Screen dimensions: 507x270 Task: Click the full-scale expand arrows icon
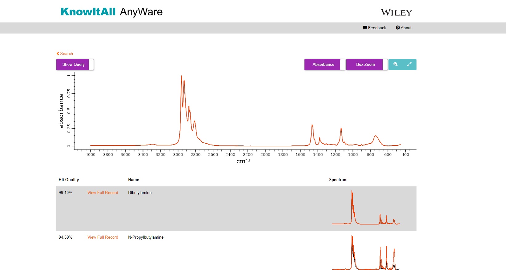(x=409, y=64)
